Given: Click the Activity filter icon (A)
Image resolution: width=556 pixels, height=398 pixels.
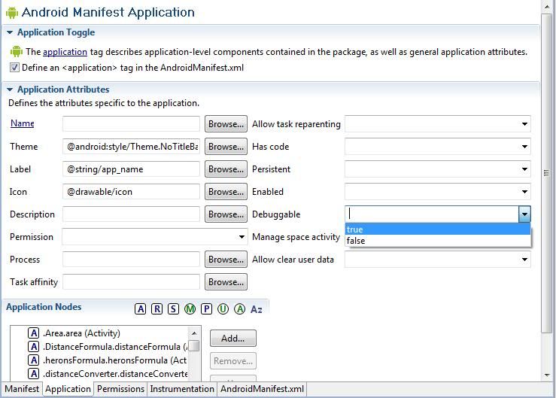Looking at the screenshot, I should (x=141, y=309).
